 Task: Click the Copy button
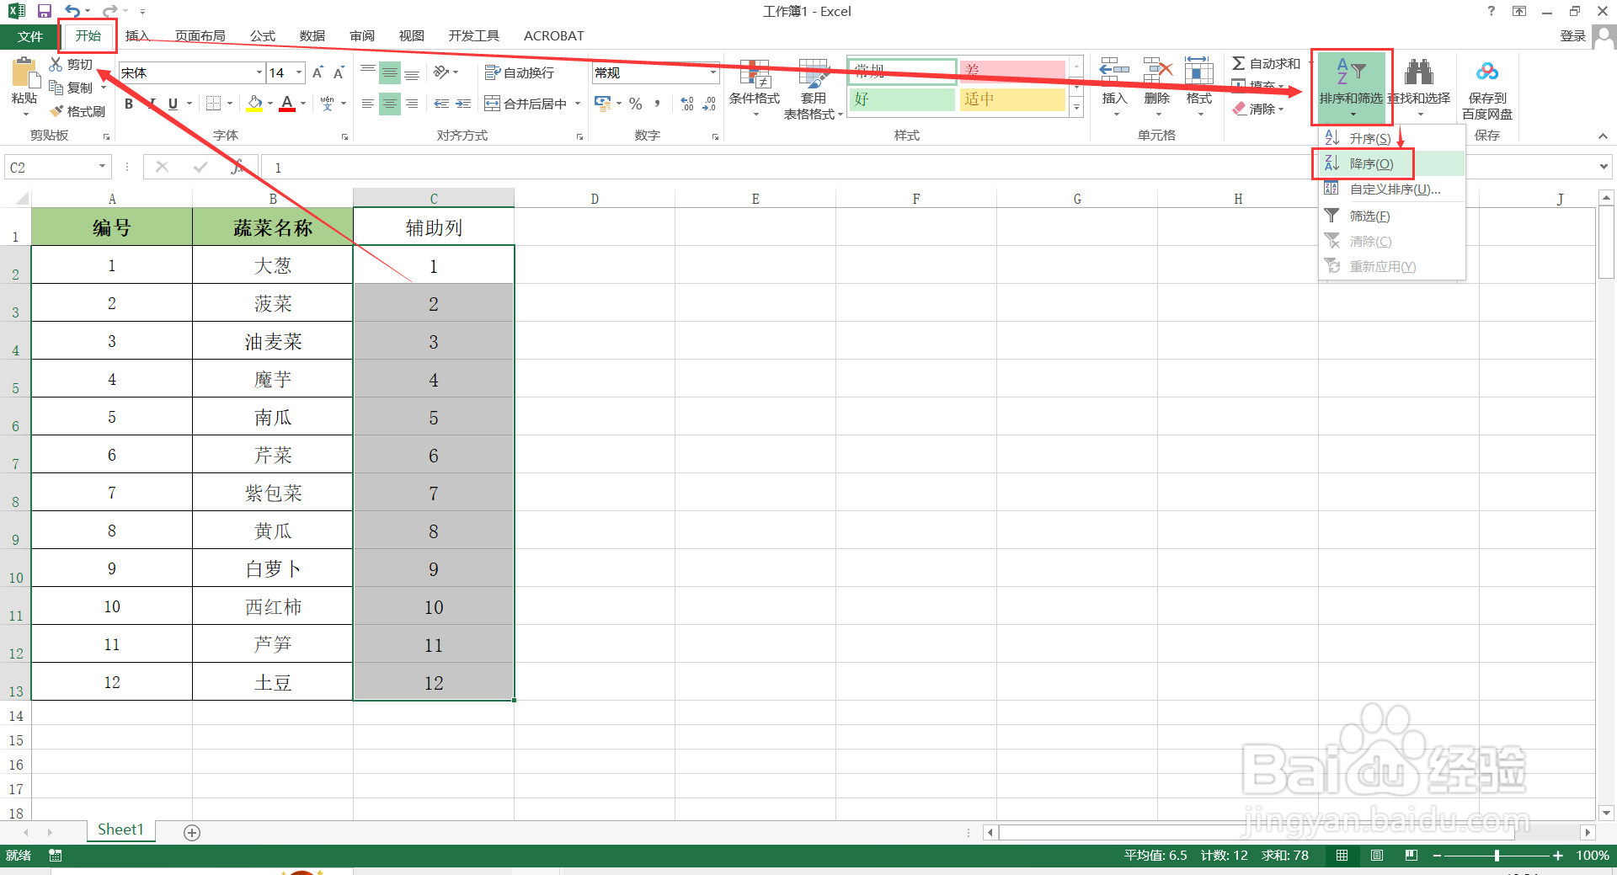point(71,88)
